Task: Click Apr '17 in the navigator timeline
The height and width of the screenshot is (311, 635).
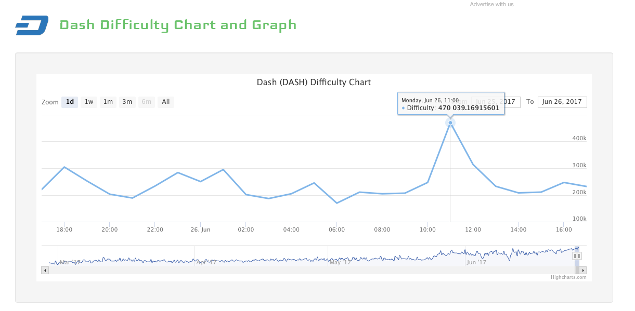Action: pos(206,263)
